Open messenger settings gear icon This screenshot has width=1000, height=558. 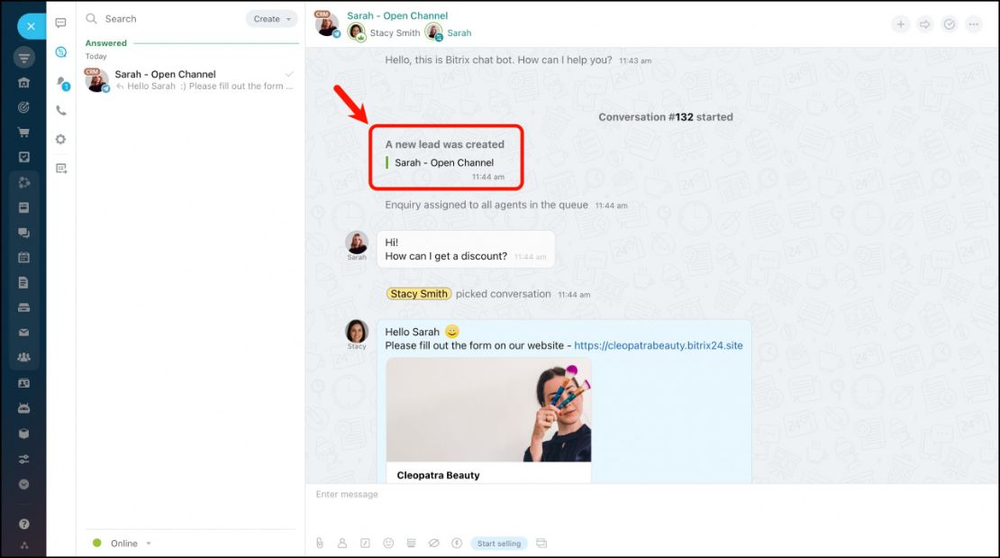pos(60,139)
